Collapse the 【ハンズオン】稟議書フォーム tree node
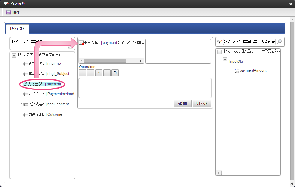Viewport: 295px width, 187px height. pyautogui.click(x=14, y=55)
